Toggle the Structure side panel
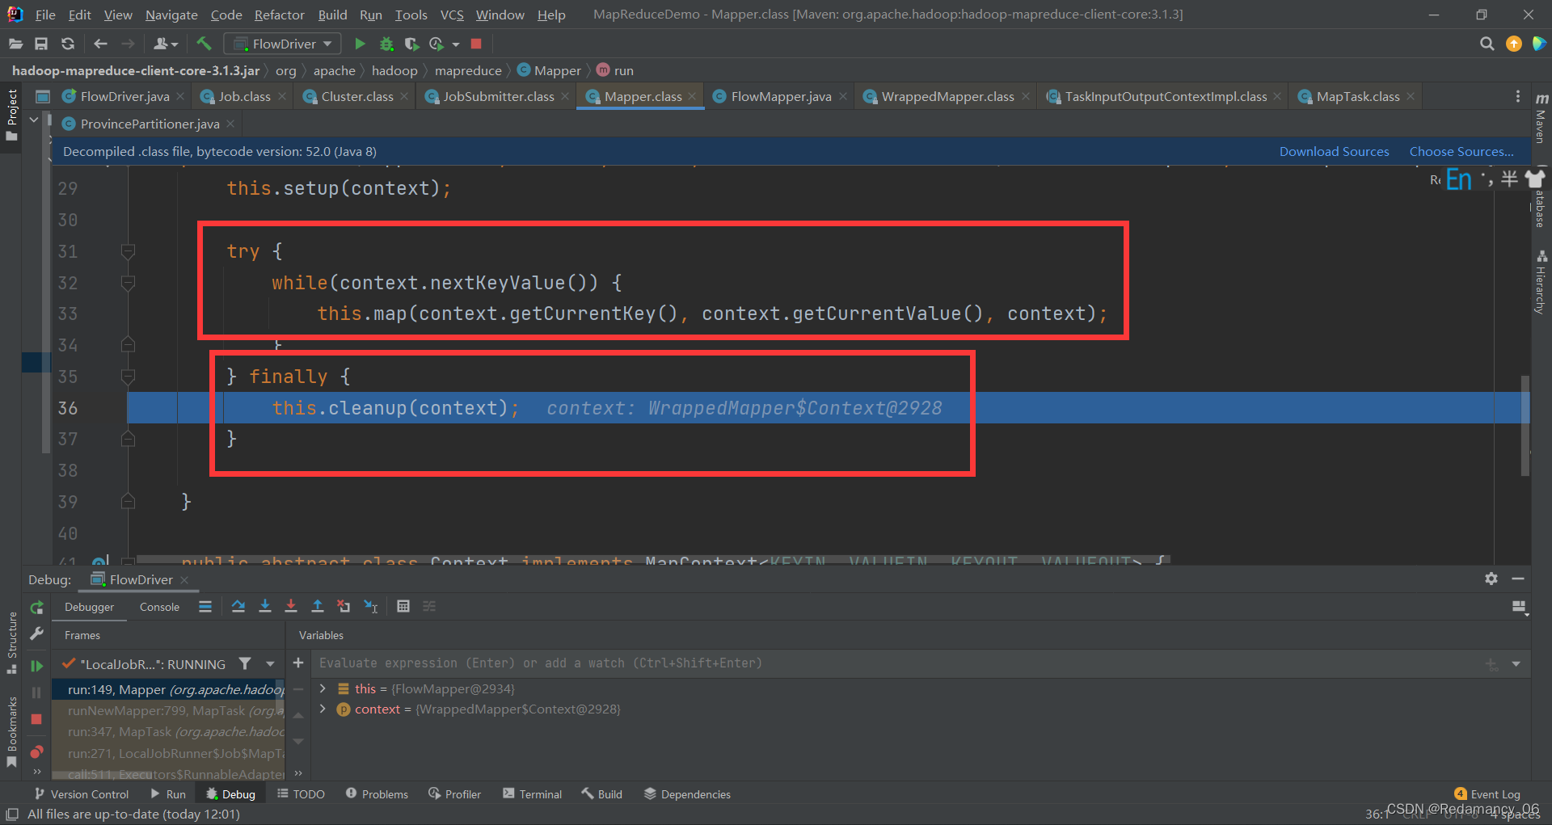Screen dimensions: 1552x825 click(x=11, y=642)
